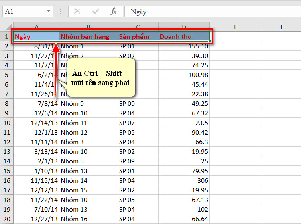Select column E header
Viewport: 301px width, 224px height.
click(236, 27)
